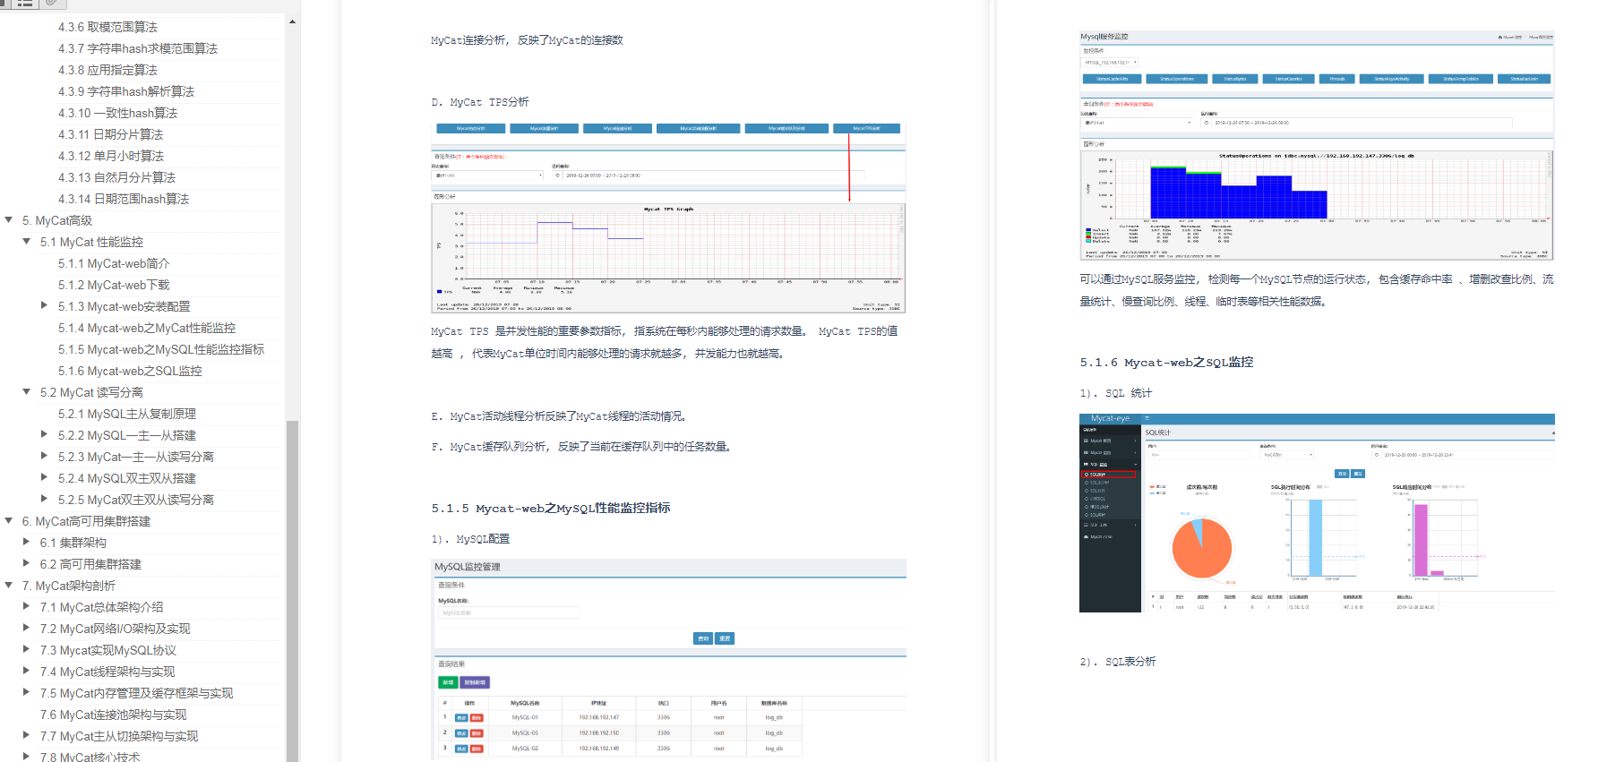Open 5.2 MyCat 读写分离 bookmark
This screenshot has height=762, width=1598.
coord(91,392)
